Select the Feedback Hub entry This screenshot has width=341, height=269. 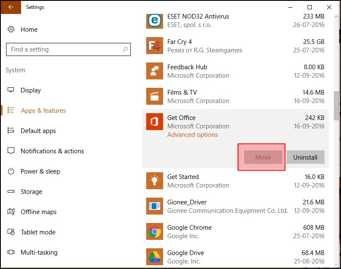[235, 71]
